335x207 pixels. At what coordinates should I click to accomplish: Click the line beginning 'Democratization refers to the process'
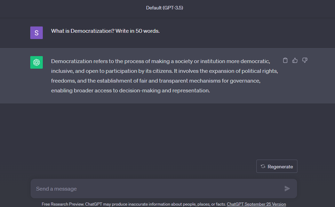(x=160, y=61)
